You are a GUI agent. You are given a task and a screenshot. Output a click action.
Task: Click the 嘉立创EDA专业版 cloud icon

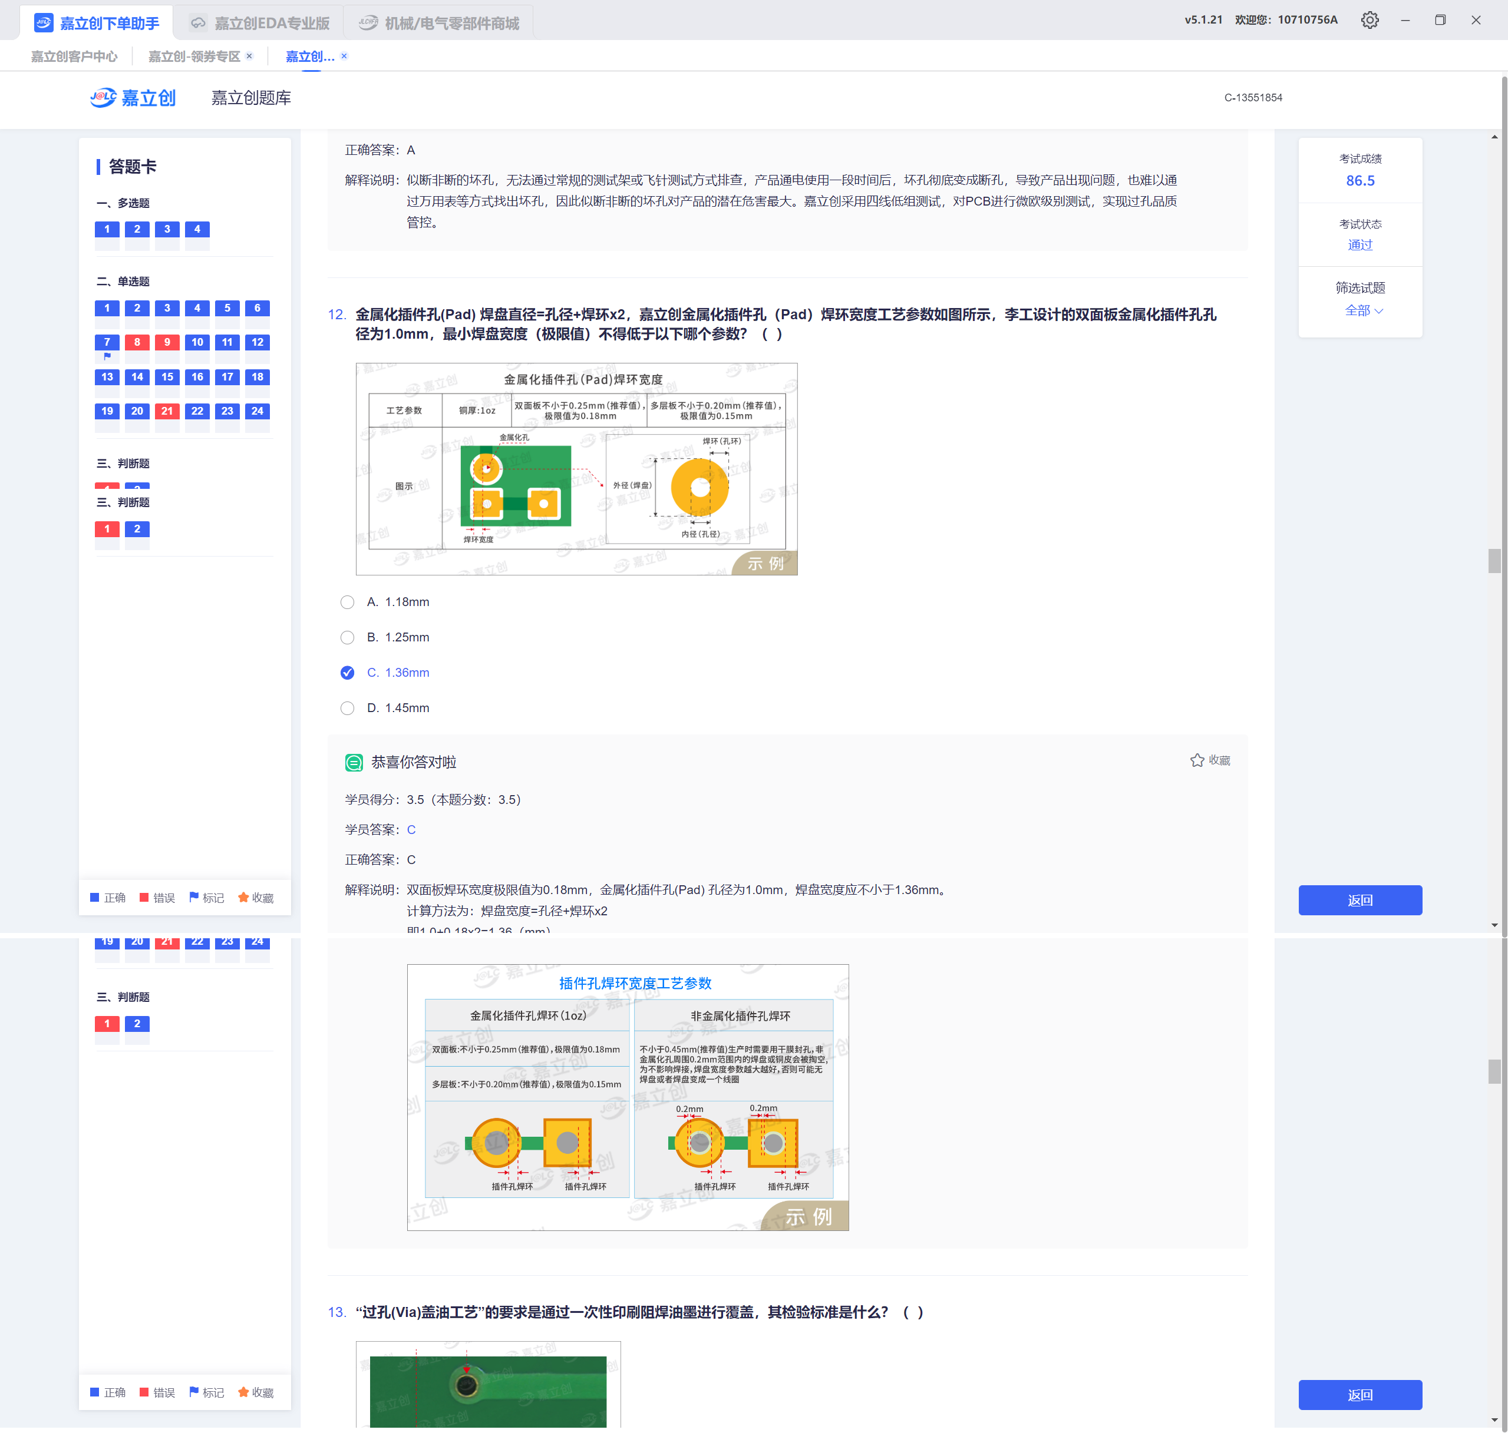click(198, 23)
